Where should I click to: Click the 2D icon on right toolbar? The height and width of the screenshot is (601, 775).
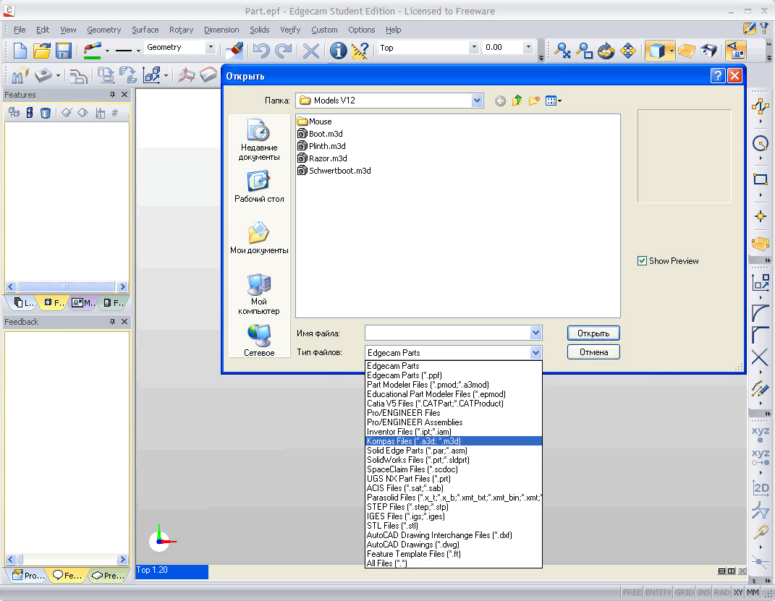[x=761, y=488]
